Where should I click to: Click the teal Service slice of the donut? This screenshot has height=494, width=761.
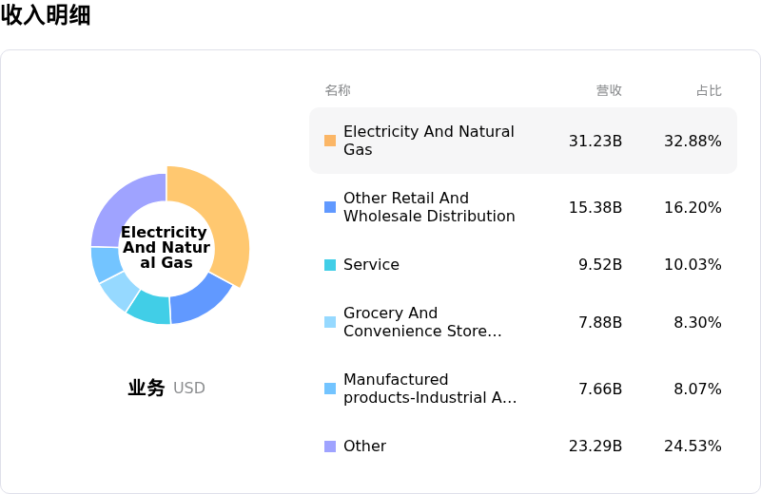point(150,306)
